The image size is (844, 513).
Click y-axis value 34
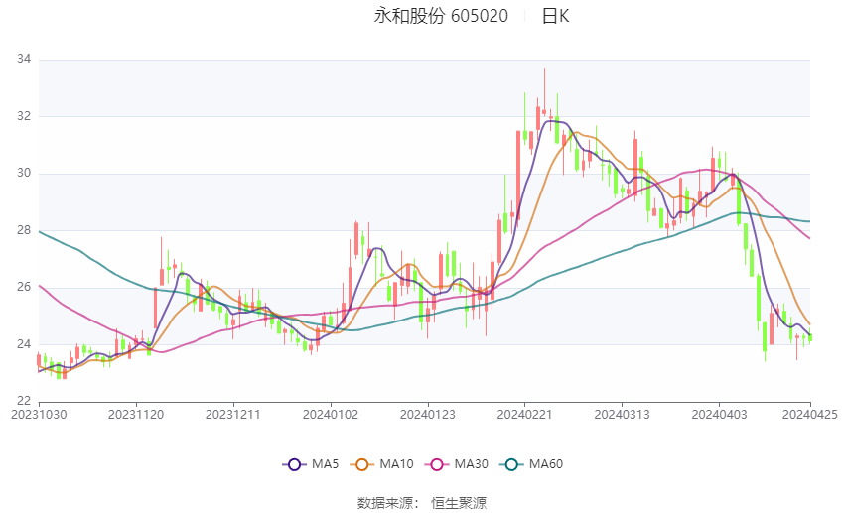point(24,59)
